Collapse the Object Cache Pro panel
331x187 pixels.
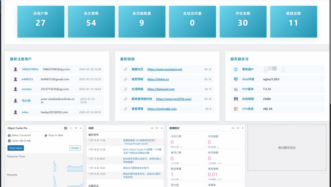[x=81, y=128]
